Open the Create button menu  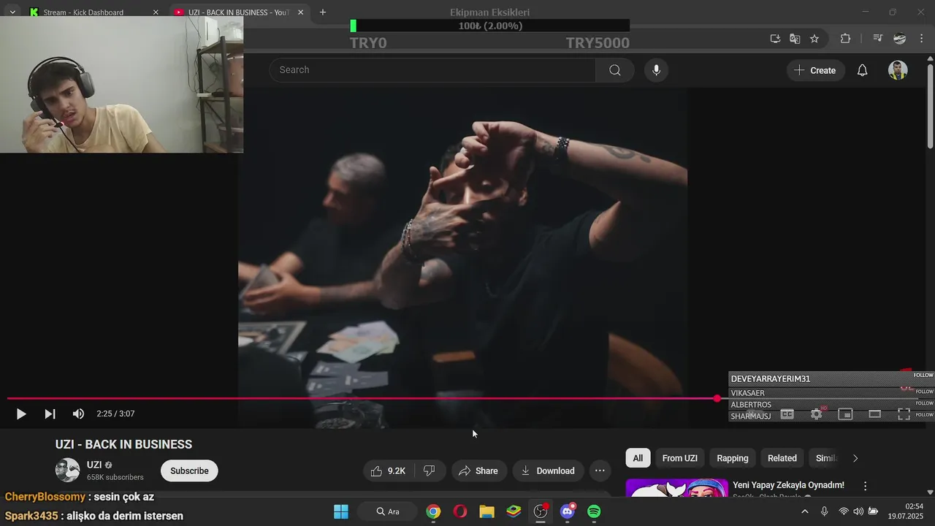pos(815,70)
